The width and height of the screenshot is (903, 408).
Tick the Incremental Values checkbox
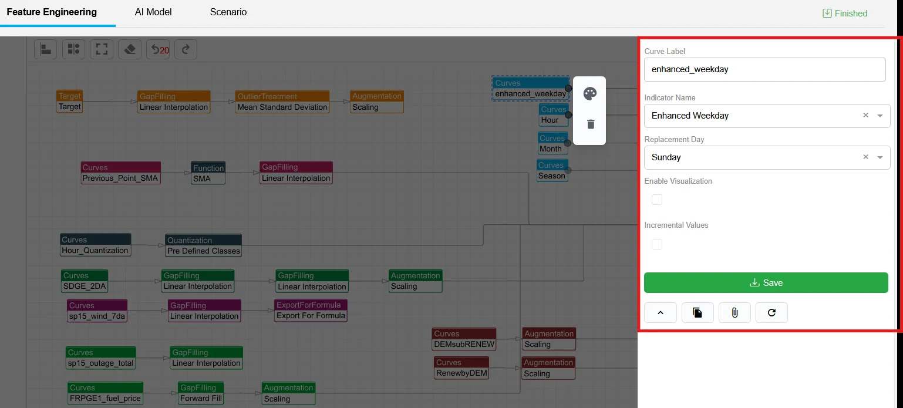tap(657, 244)
